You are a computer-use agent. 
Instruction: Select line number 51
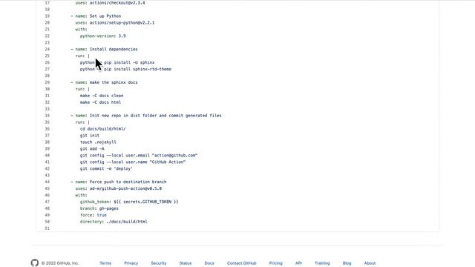coord(47,228)
